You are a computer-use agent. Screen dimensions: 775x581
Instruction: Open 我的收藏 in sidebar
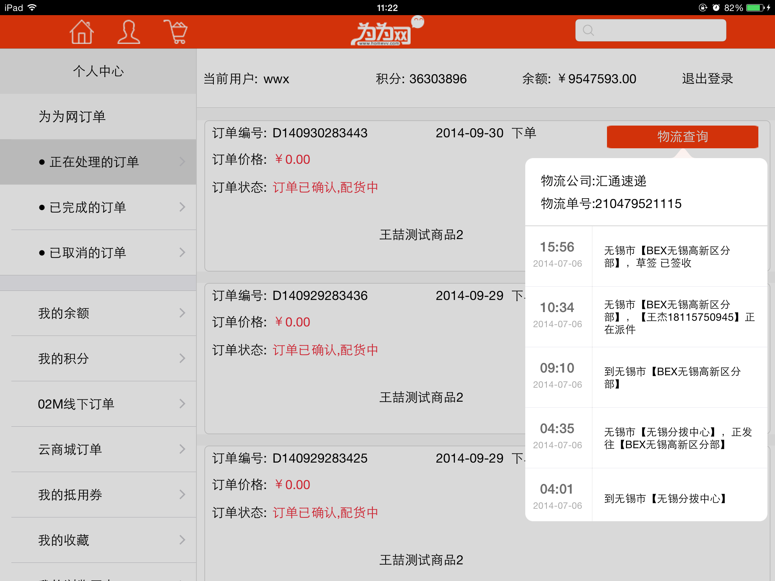coord(98,540)
